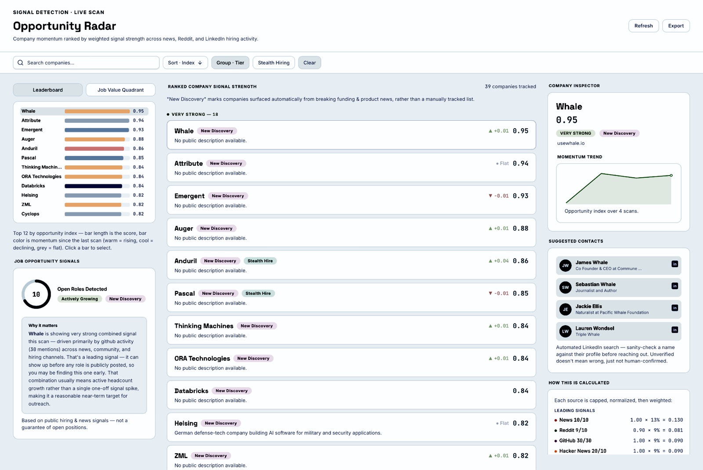Click the Actively Growing badge
This screenshot has width=703, height=470.
[x=80, y=299]
